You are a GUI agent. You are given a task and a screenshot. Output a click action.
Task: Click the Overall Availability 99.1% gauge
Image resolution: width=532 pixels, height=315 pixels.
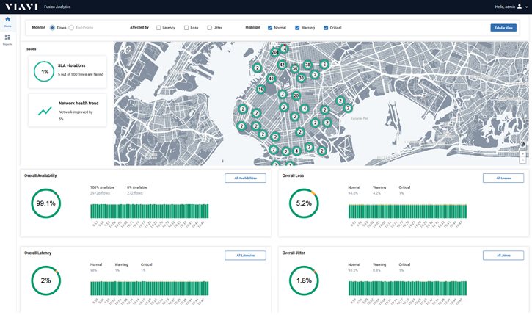click(x=45, y=203)
